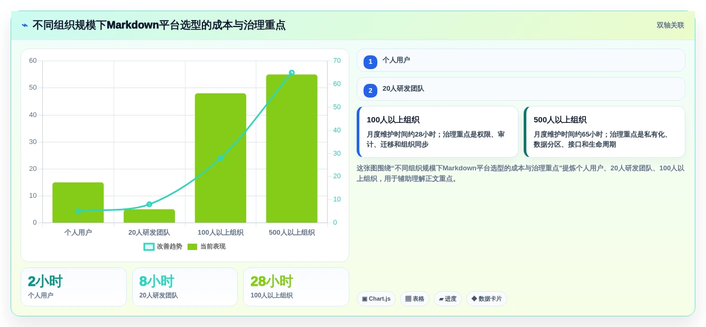706x327 pixels.
Task: Click the green bar for 个人用户
Action: click(x=78, y=203)
